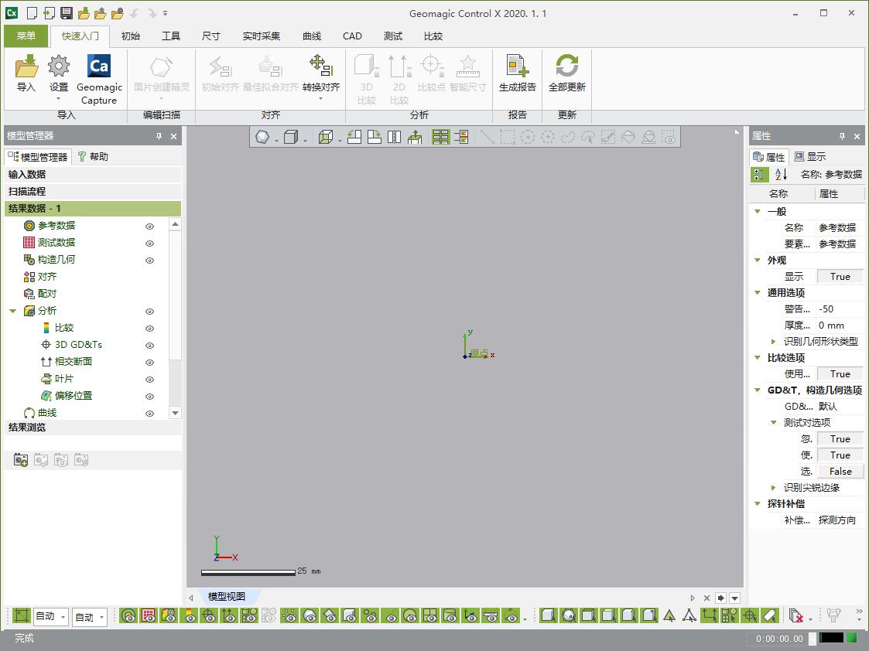Toggle visibility of 参考数据

149,227
